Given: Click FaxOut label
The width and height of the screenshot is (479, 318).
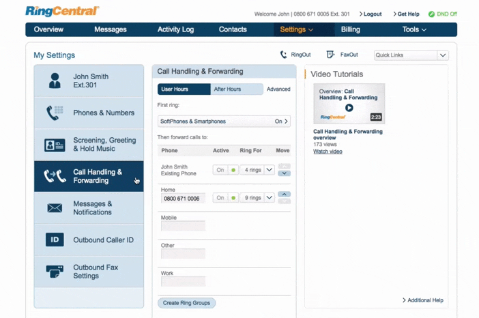Looking at the screenshot, I should (349, 55).
